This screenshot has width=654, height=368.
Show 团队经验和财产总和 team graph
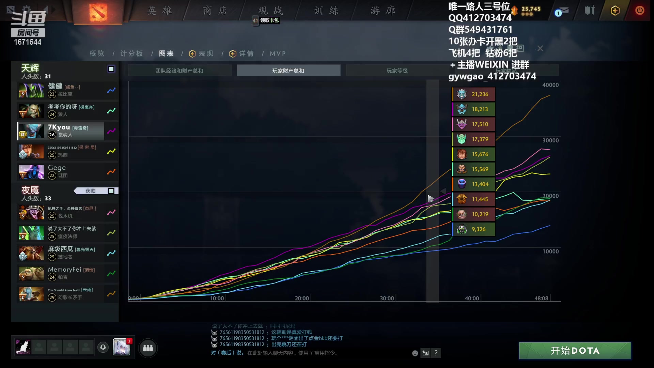click(x=180, y=71)
